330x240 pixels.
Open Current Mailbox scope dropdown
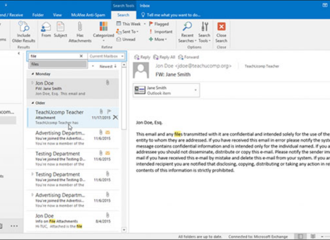coord(106,56)
